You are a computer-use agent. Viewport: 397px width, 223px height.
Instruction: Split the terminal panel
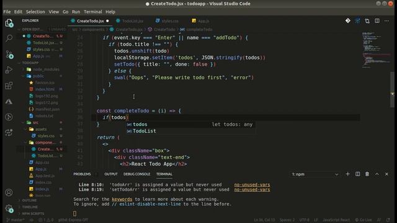[357, 174]
